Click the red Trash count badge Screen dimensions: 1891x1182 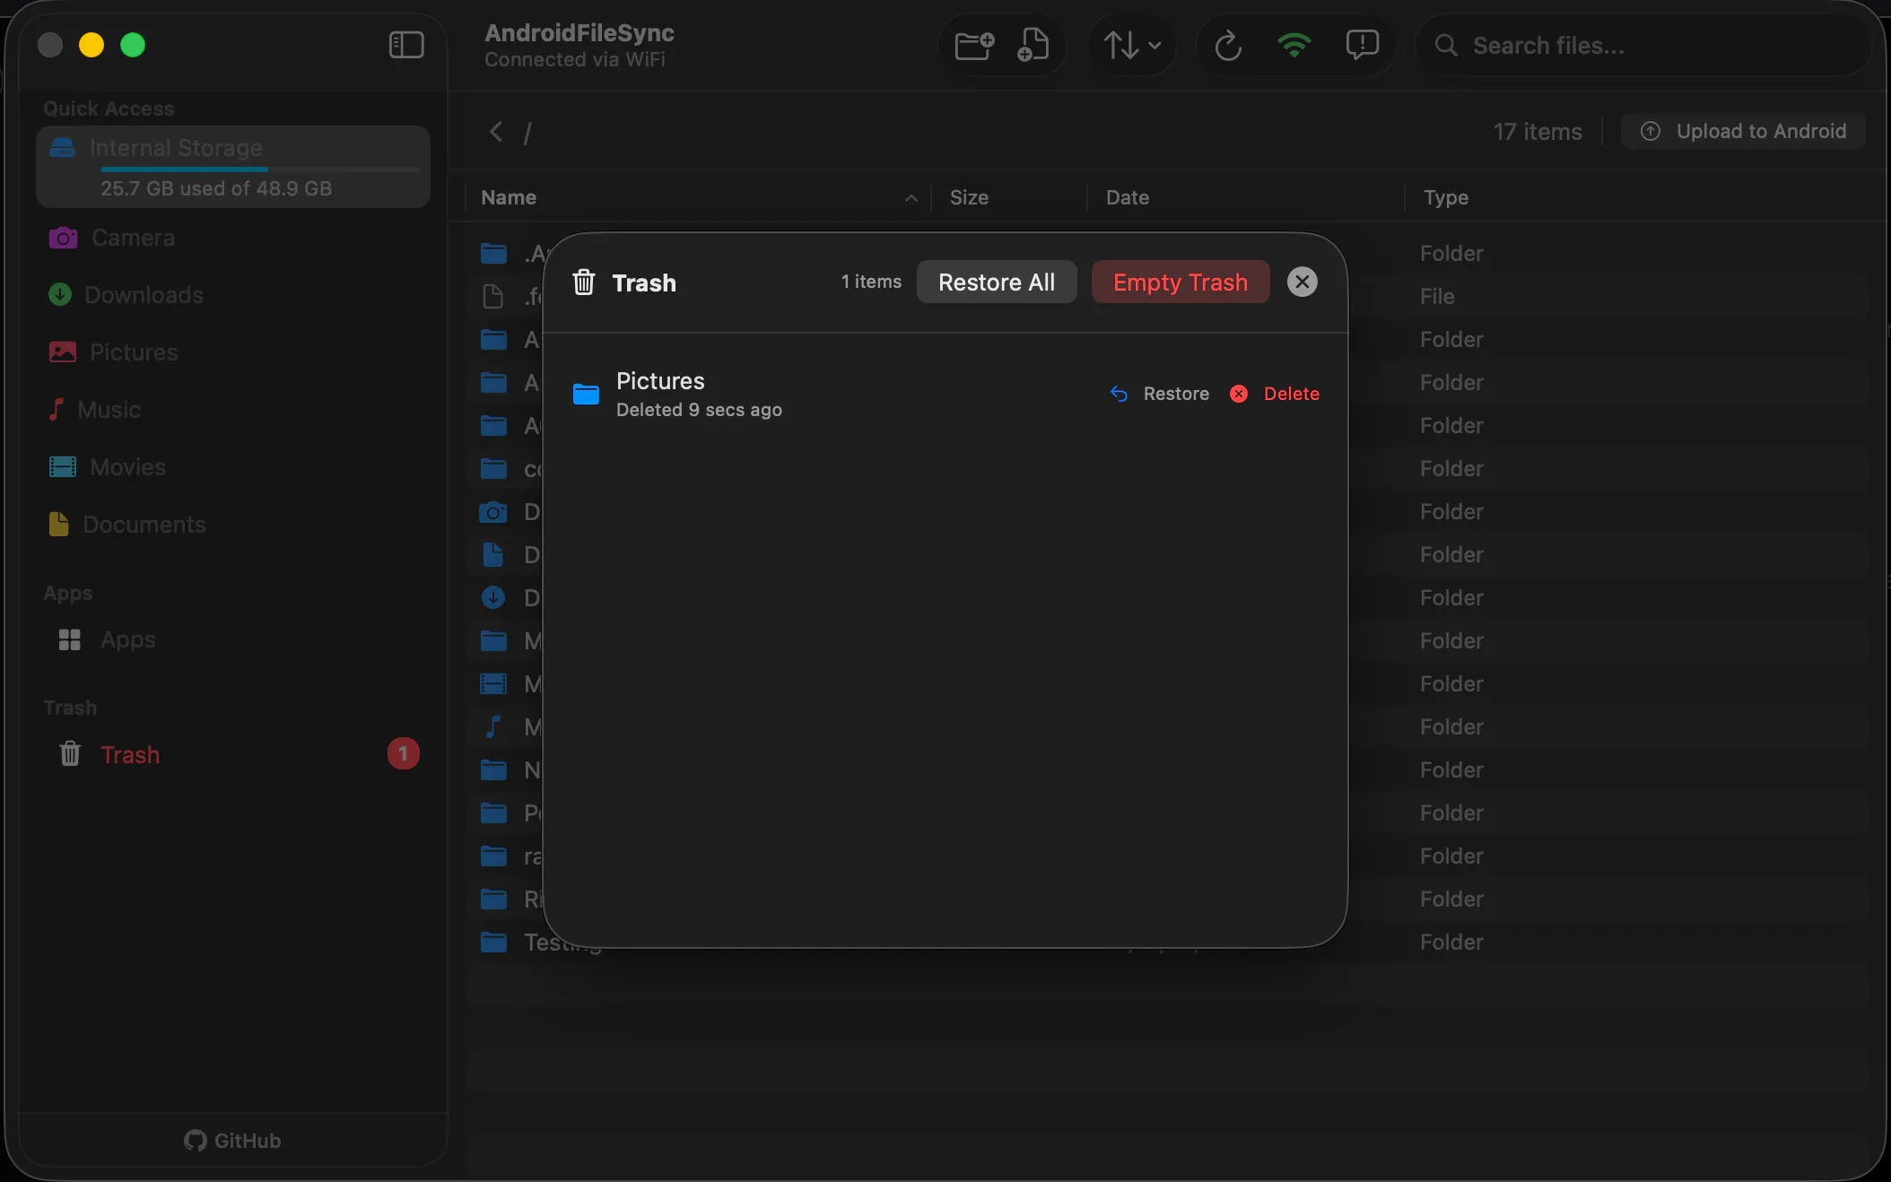click(403, 753)
